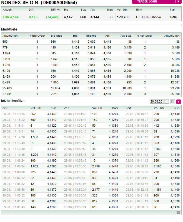Screen dimensions: 183x222
Task: Select the best ask price 4,144 in Markttiefe
Action: click(107, 42)
